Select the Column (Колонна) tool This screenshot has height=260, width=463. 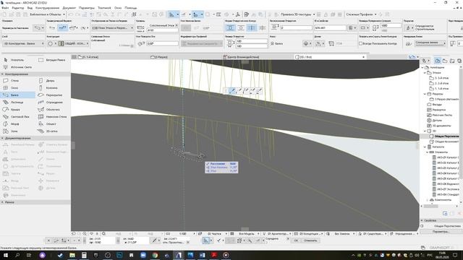[48, 88]
